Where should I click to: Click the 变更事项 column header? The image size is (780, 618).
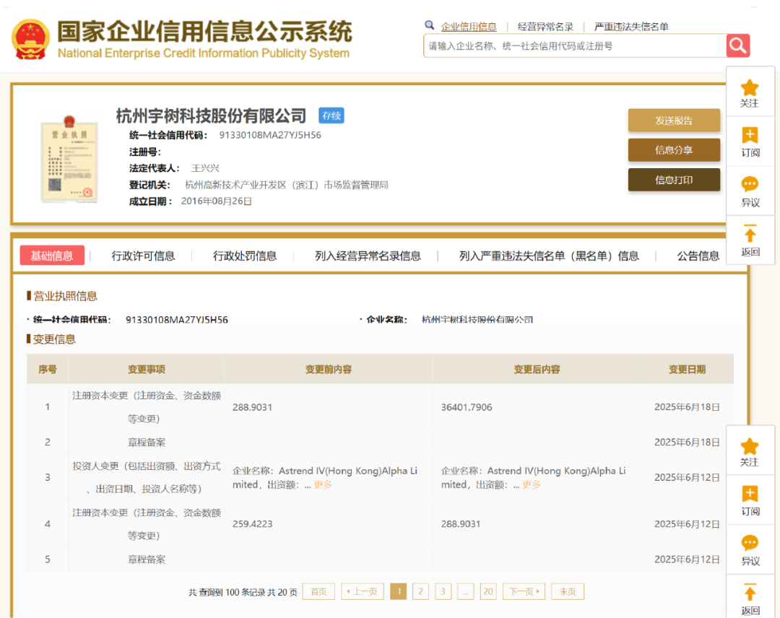pyautogui.click(x=147, y=370)
